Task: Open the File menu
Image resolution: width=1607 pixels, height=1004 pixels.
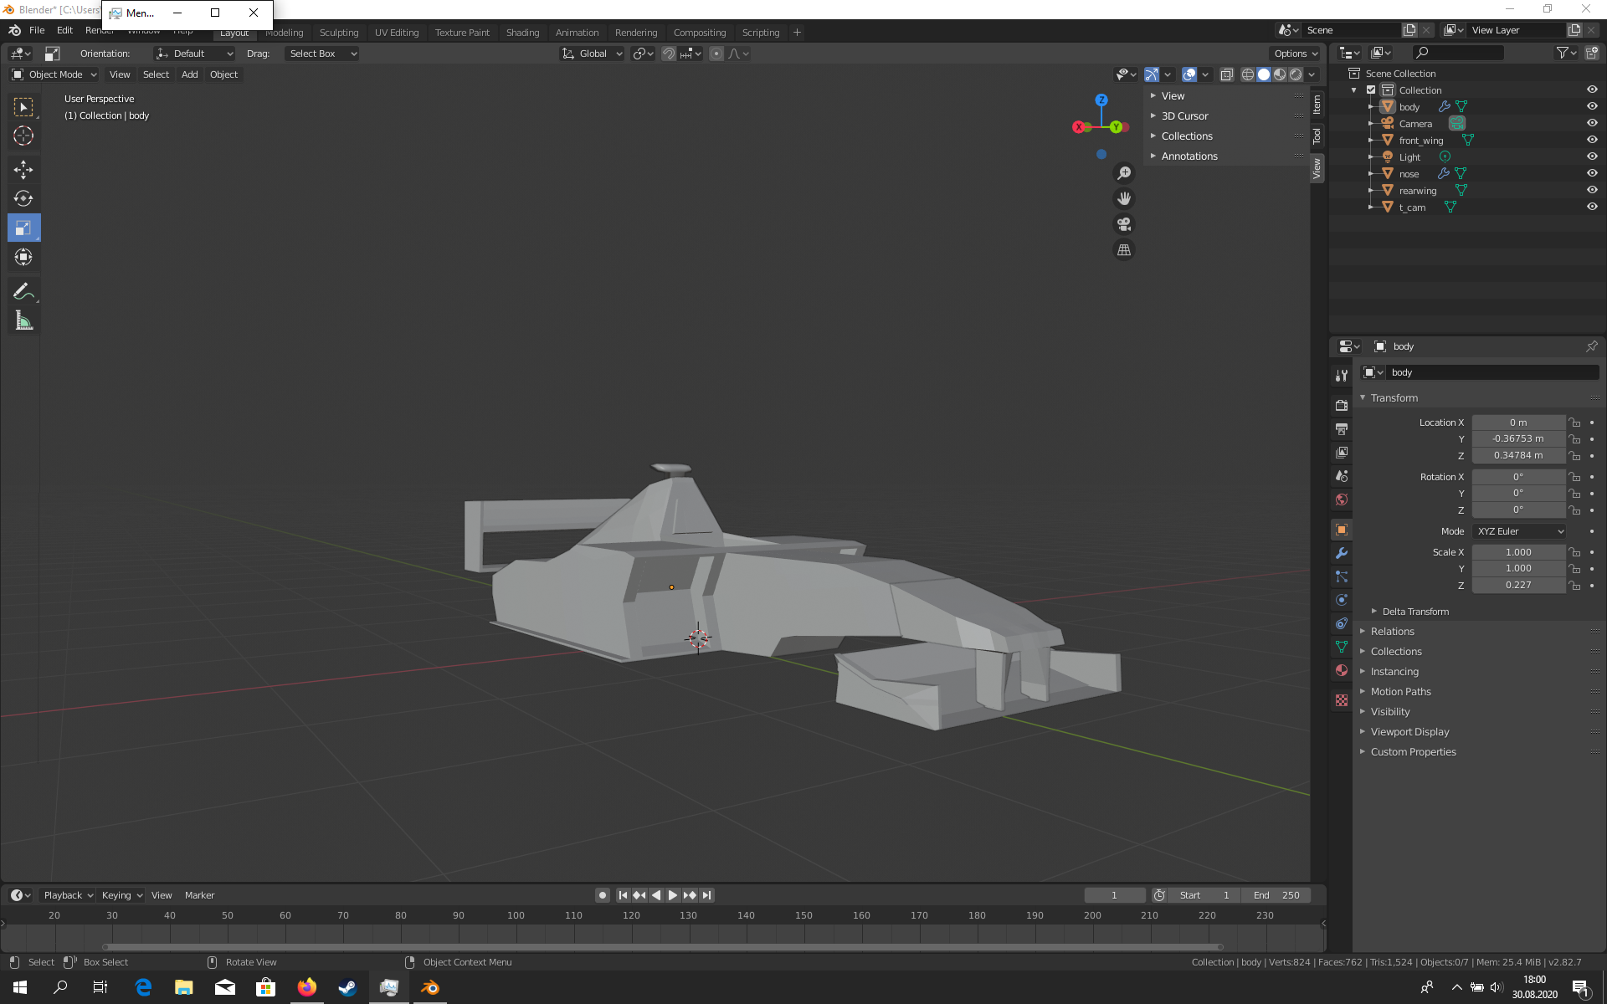Action: coord(37,30)
